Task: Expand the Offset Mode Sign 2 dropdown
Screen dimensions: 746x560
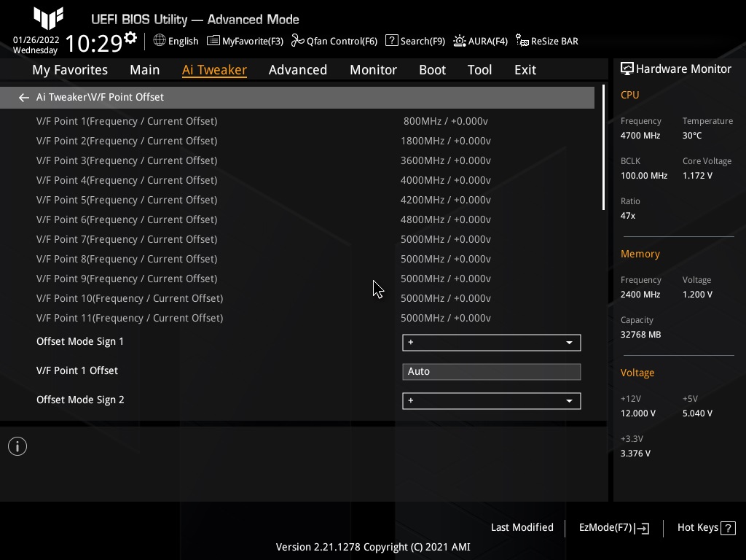Action: 492,401
